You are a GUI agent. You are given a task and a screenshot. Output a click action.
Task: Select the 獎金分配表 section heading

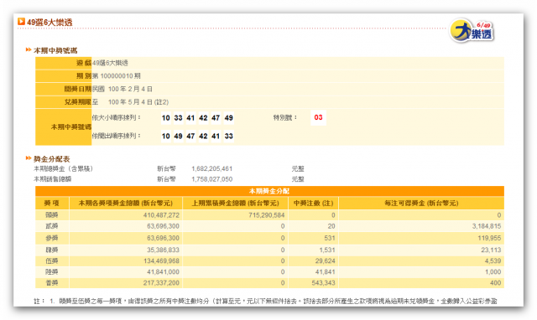(x=52, y=159)
